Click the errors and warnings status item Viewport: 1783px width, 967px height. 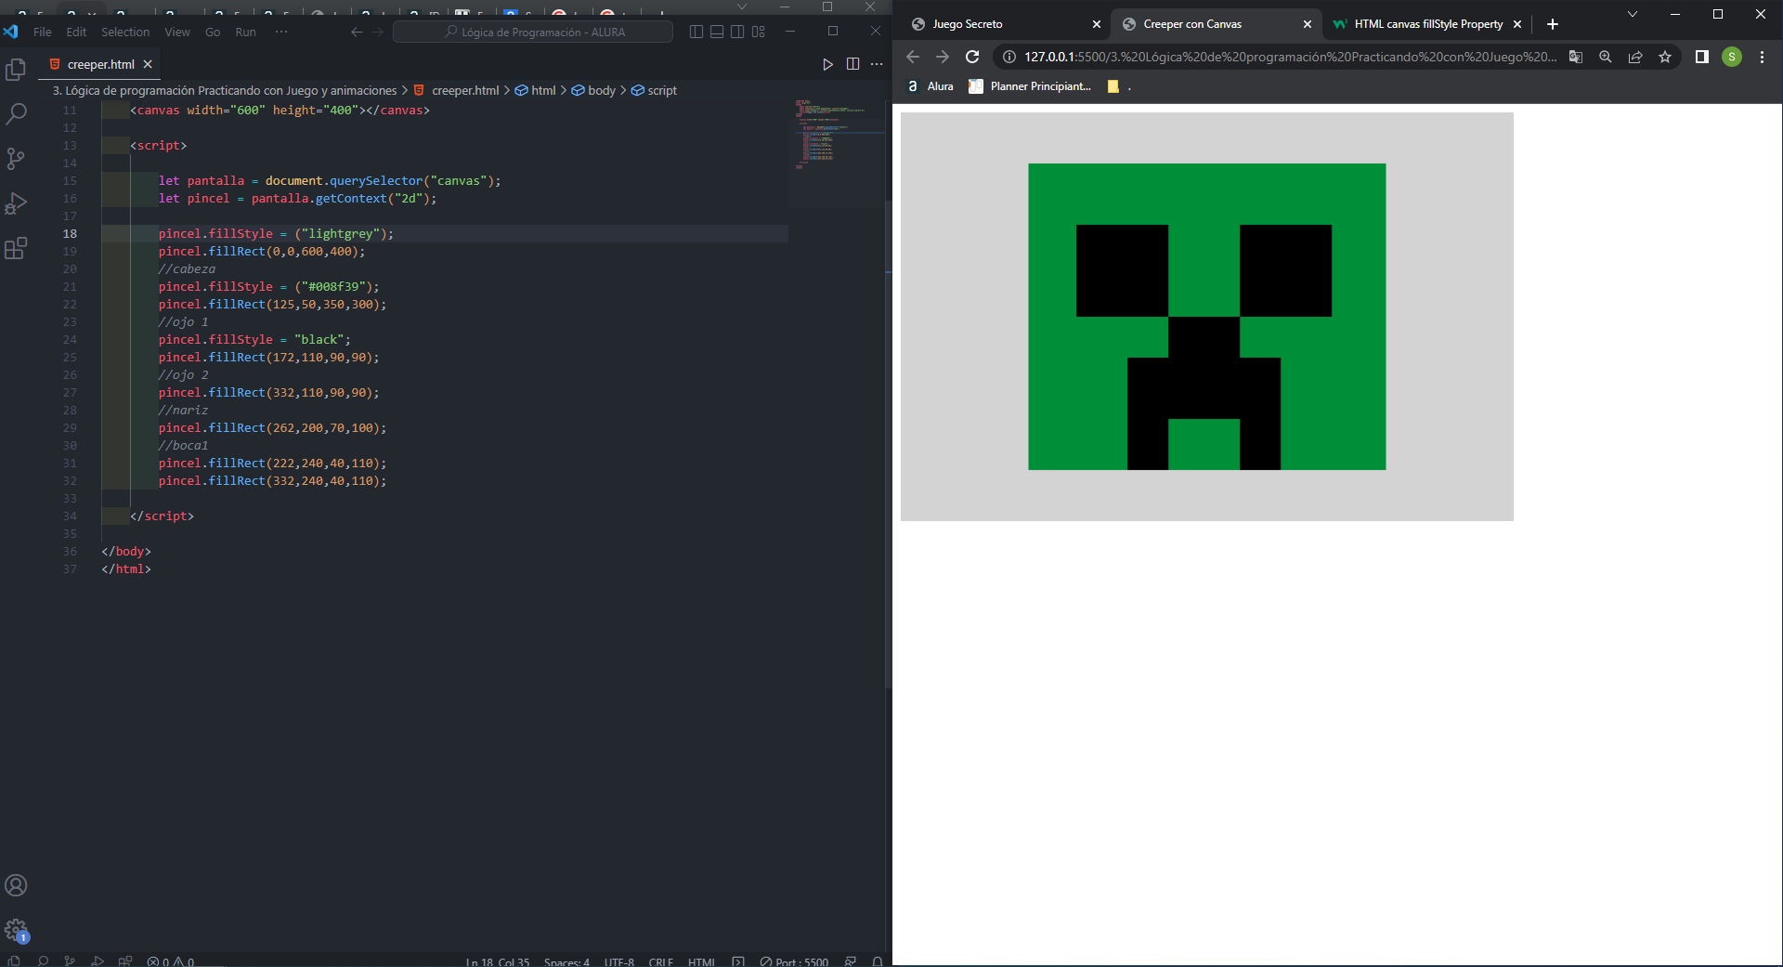(x=171, y=961)
